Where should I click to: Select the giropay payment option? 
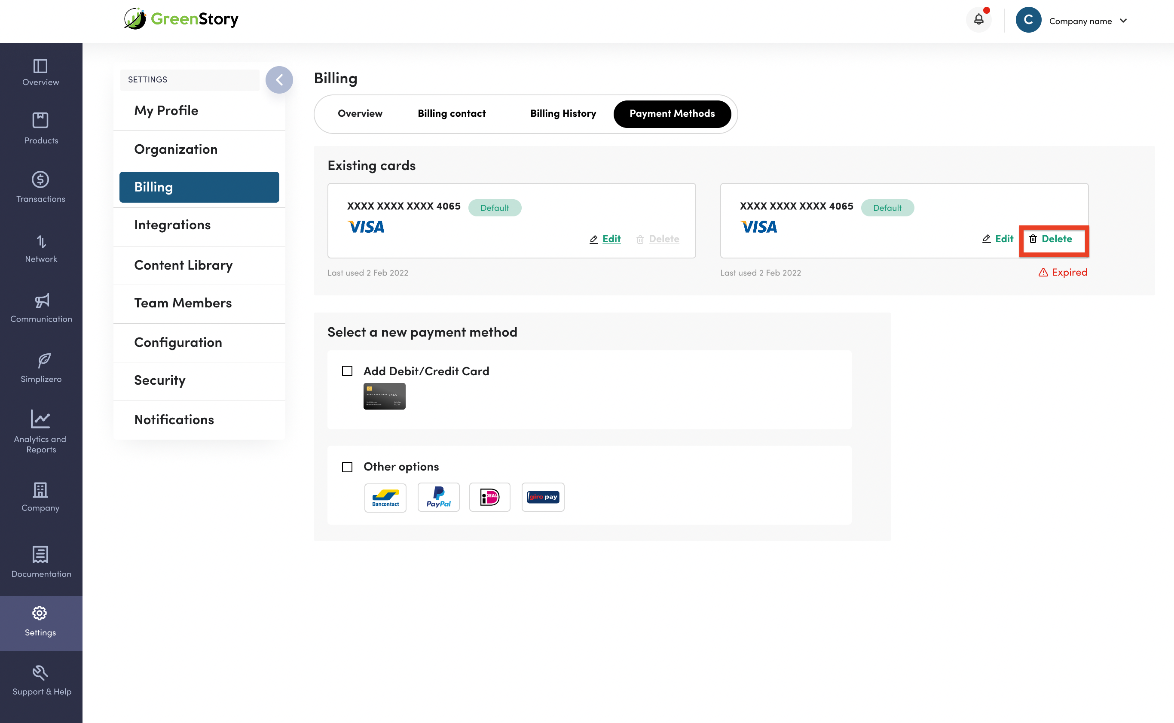pyautogui.click(x=543, y=497)
